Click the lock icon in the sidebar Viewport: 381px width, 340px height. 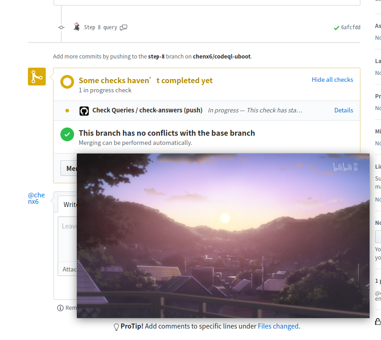pyautogui.click(x=378, y=322)
